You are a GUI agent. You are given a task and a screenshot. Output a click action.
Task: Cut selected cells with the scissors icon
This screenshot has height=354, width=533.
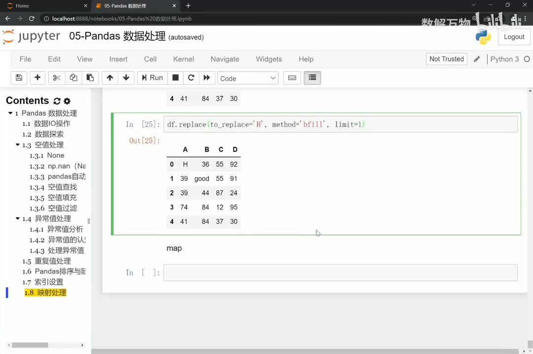click(57, 78)
